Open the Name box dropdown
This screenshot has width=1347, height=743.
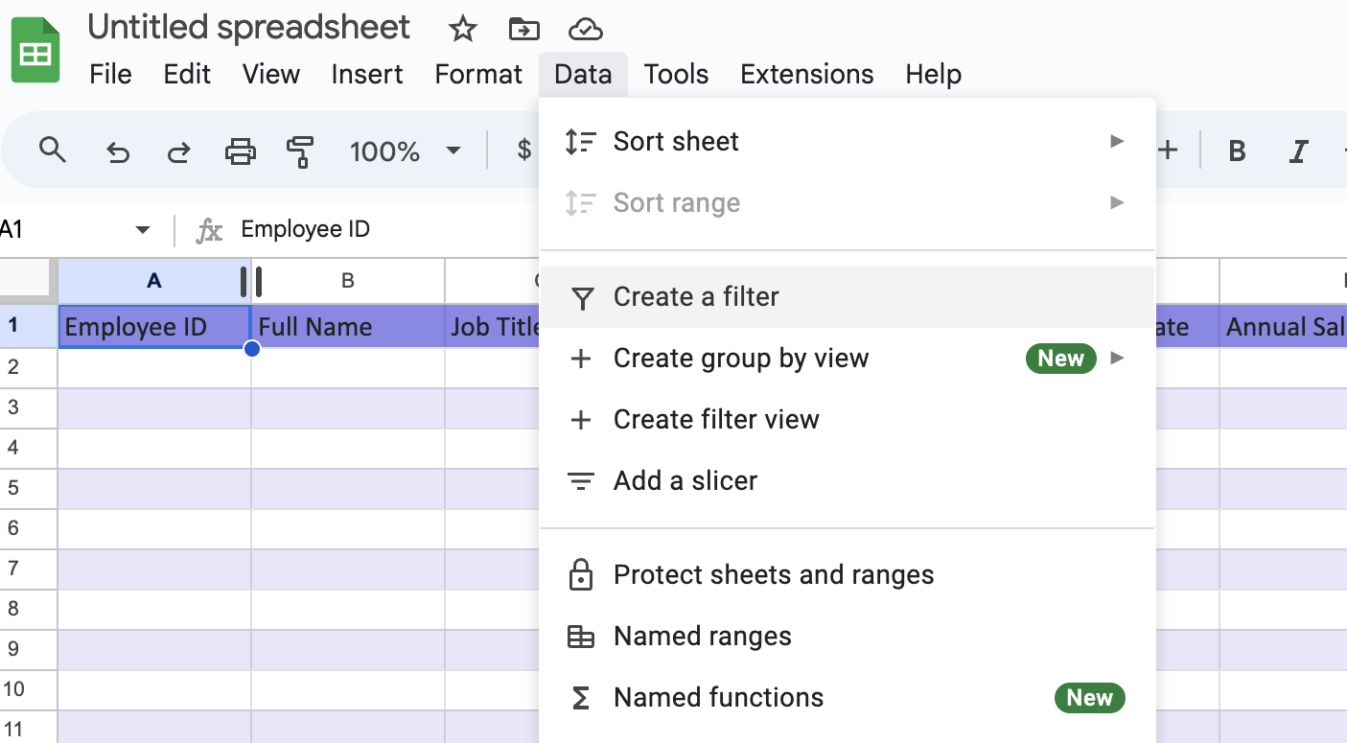tap(142, 229)
